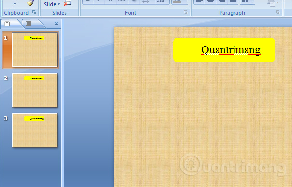
Task: Close the slides pane
Action: [56, 24]
